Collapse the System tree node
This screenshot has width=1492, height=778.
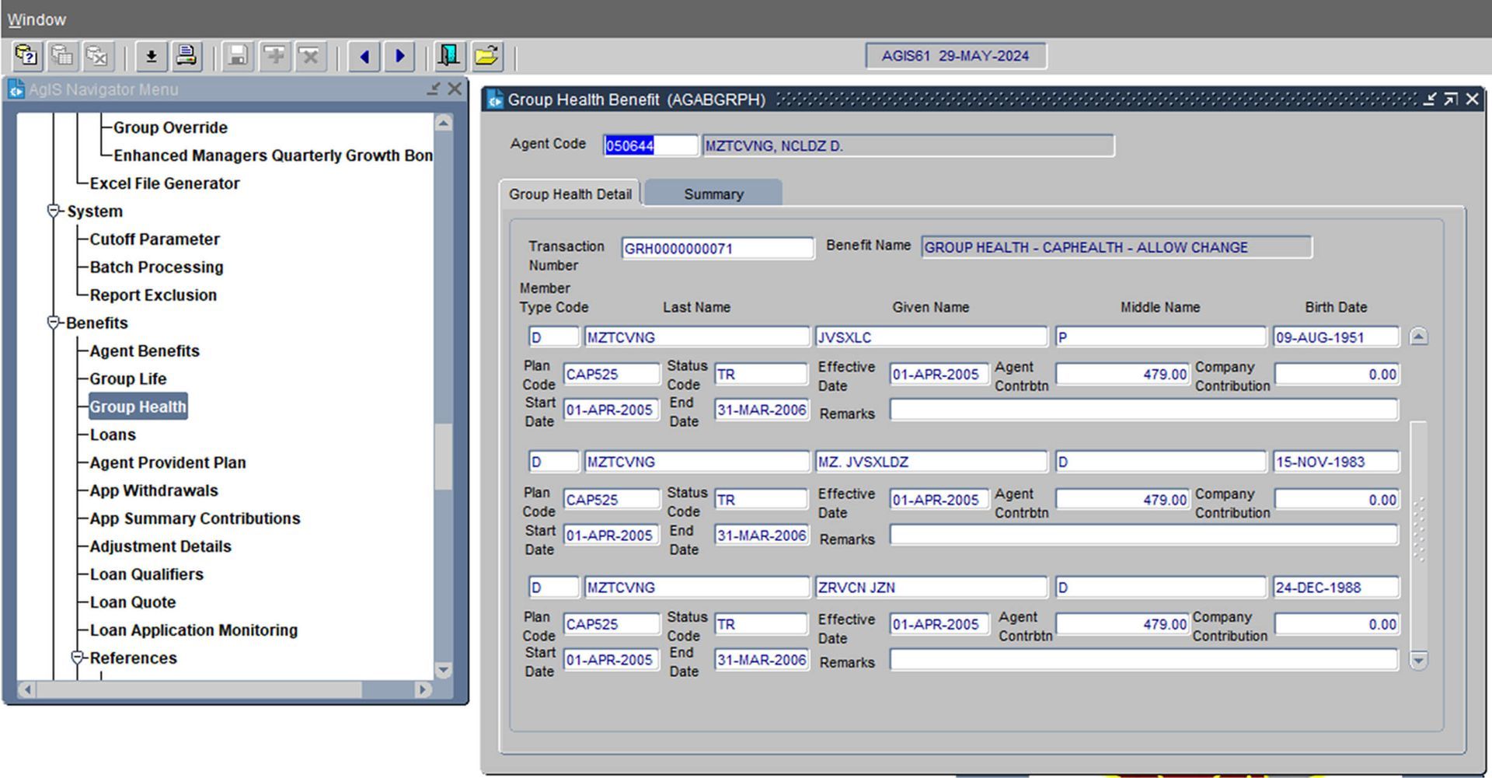click(x=54, y=211)
